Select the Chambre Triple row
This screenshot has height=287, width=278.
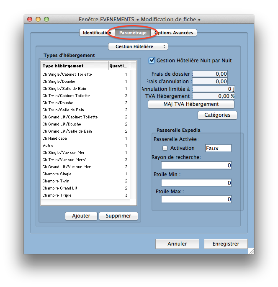click(x=85, y=195)
